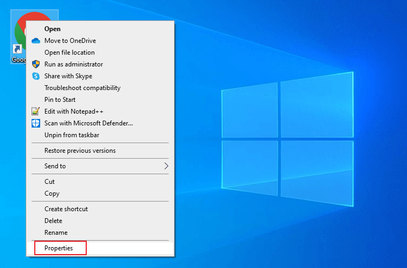Select Troubleshoot compatibility

[100, 88]
